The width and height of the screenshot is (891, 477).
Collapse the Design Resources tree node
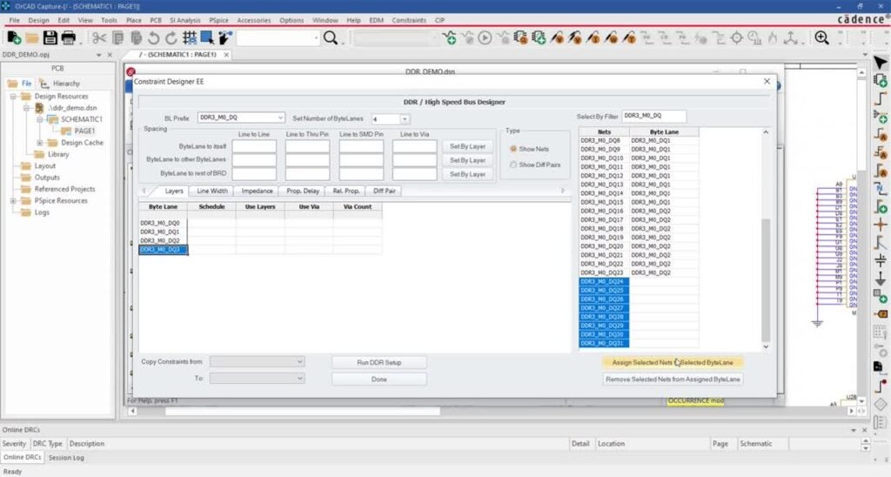[x=13, y=97]
